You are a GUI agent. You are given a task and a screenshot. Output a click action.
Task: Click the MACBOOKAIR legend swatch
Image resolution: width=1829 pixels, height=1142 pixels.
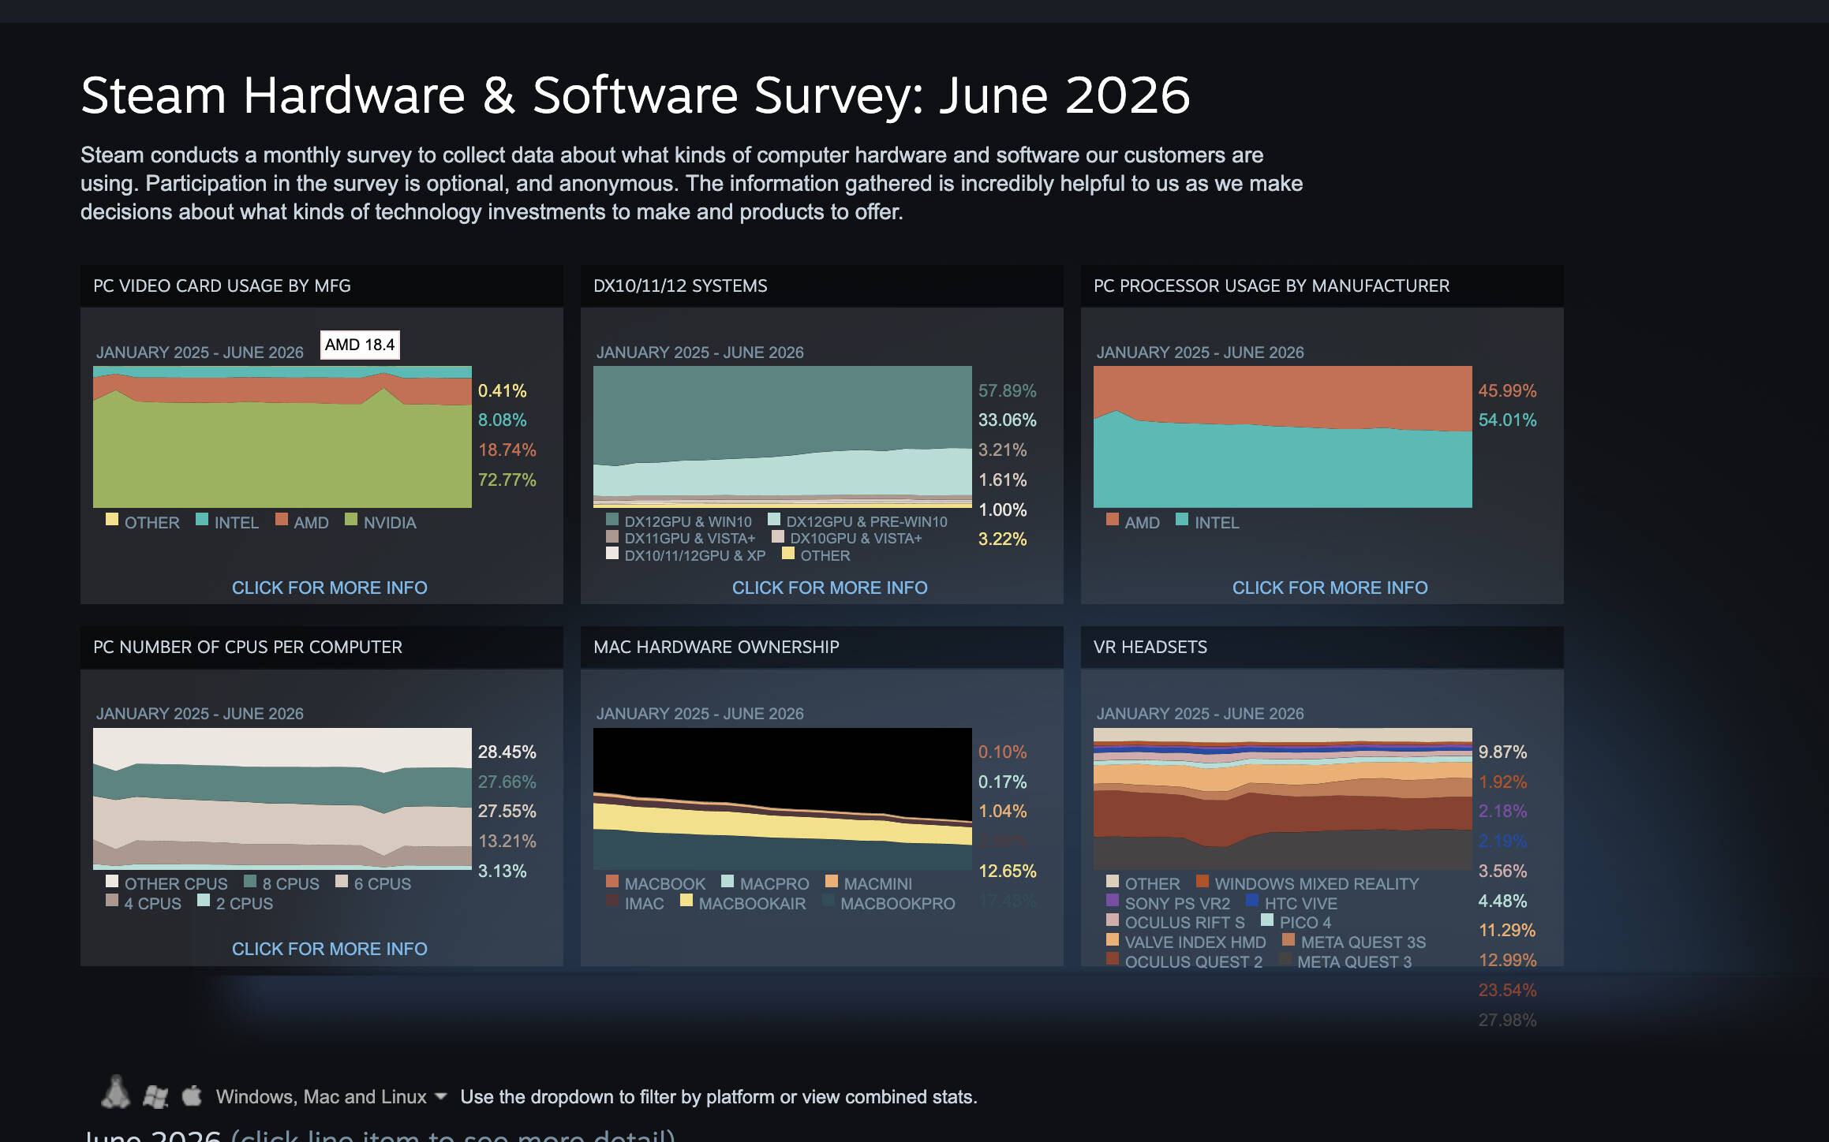[x=686, y=900]
